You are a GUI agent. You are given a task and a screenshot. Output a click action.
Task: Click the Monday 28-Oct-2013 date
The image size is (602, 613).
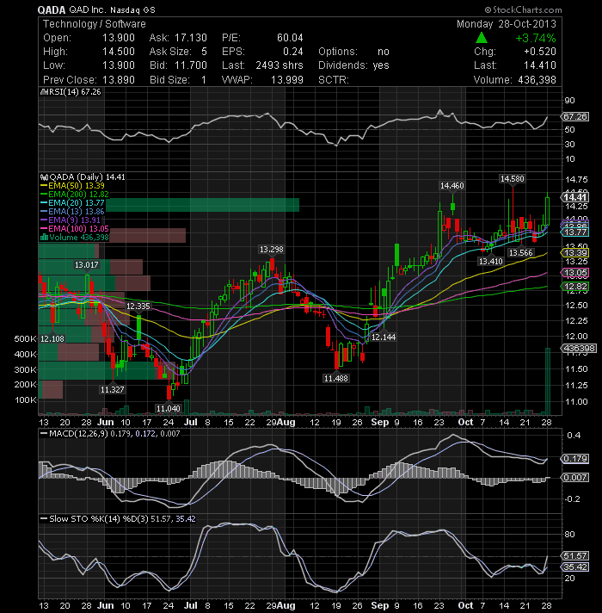[x=507, y=24]
